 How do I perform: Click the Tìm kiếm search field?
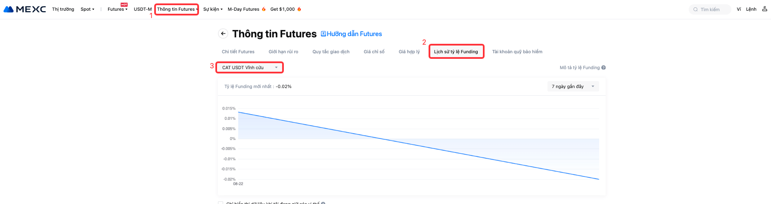pos(713,9)
